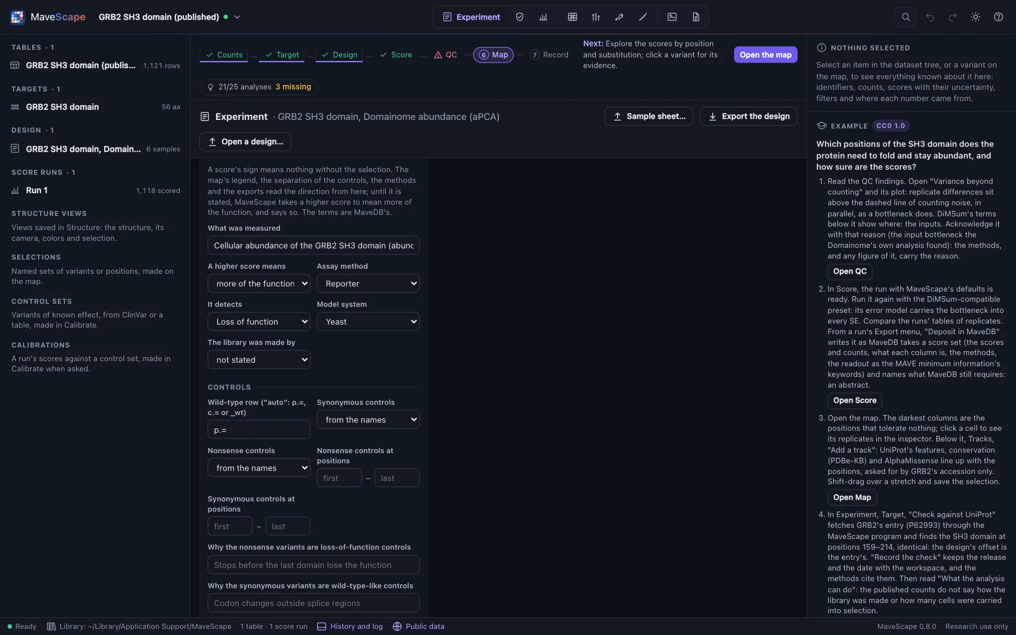
Task: Open the Synonymous controls dropdown
Action: 368,420
